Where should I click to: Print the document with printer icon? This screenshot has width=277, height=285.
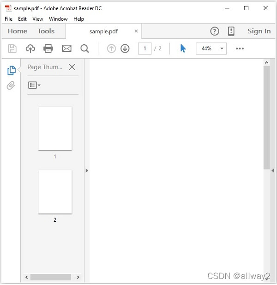48,49
